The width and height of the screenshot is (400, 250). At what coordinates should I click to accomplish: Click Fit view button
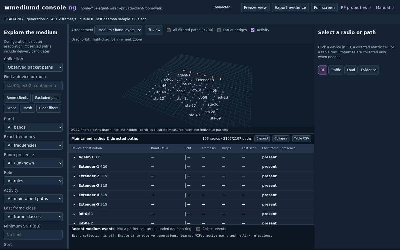coord(154,30)
